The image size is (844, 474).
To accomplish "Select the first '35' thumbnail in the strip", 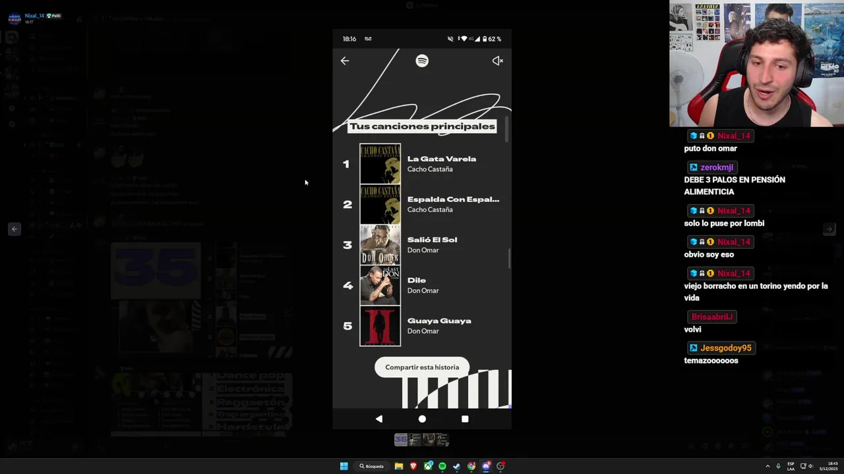I will pyautogui.click(x=400, y=440).
